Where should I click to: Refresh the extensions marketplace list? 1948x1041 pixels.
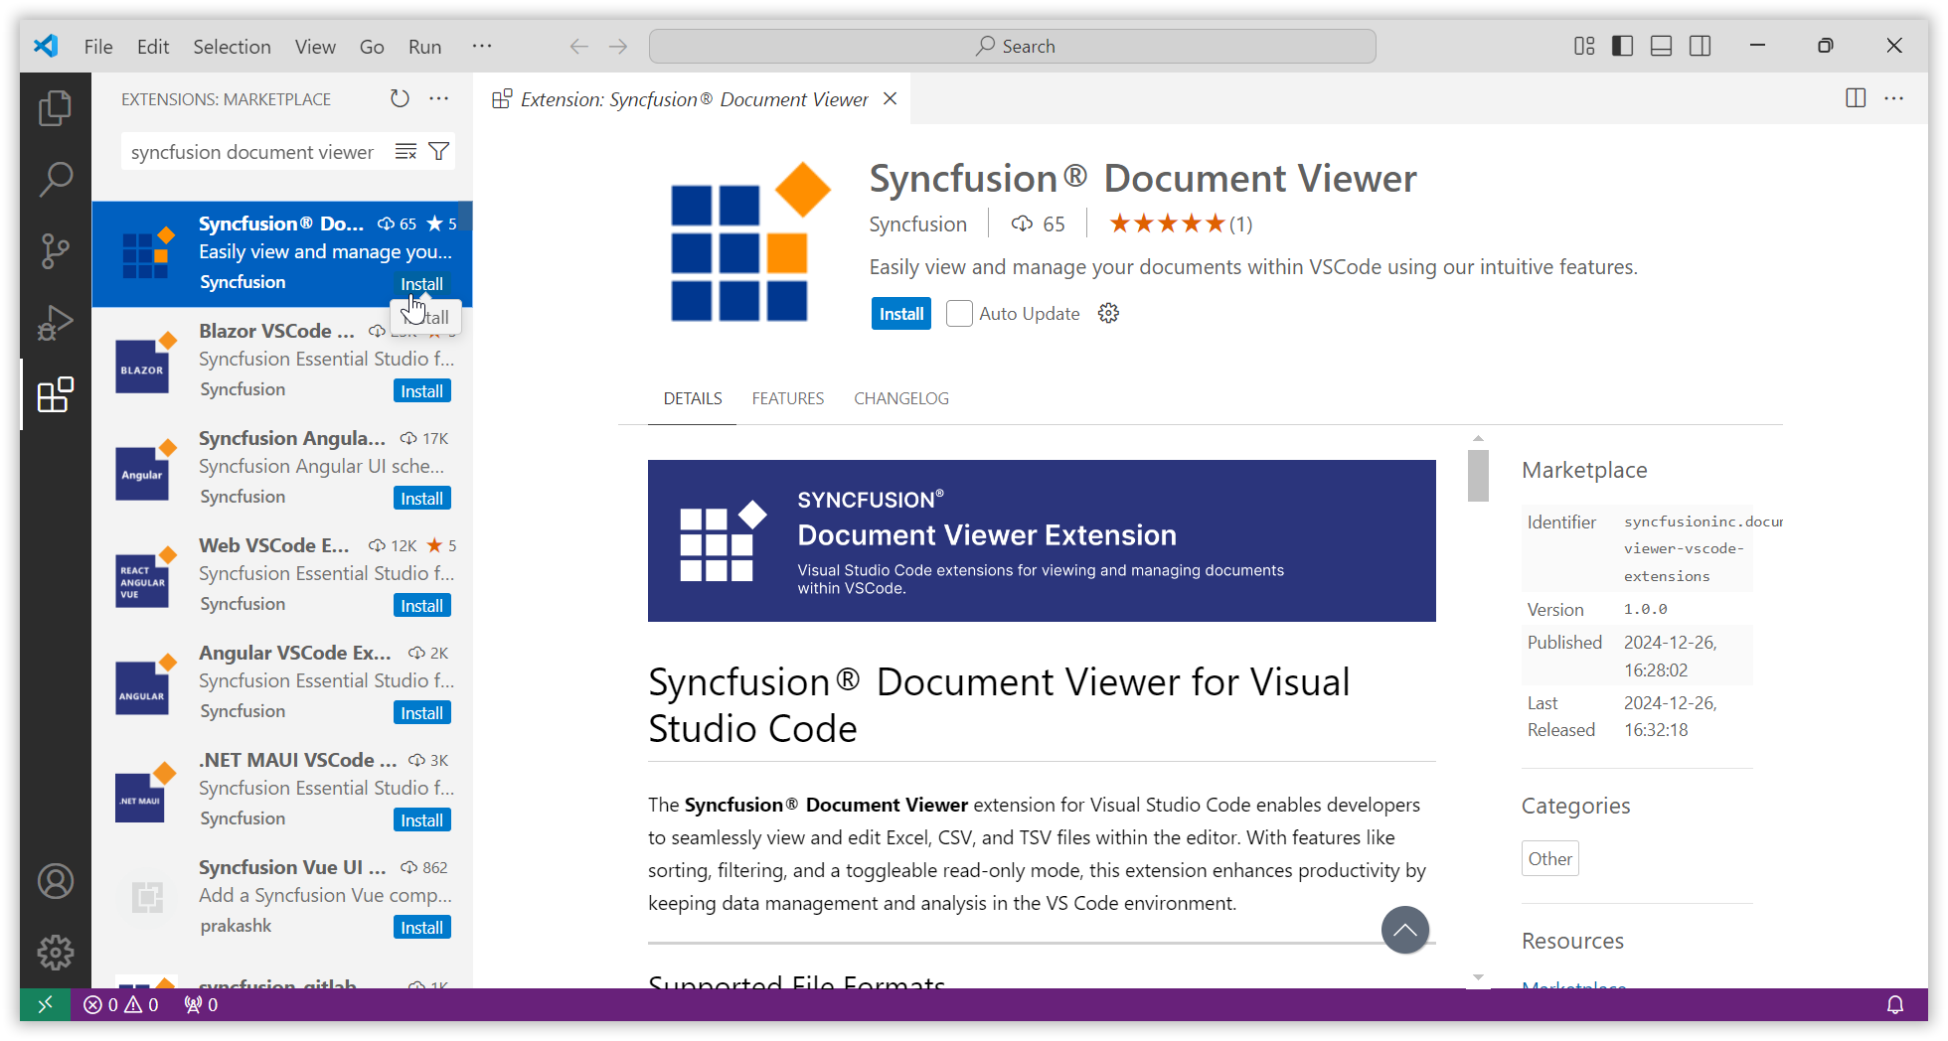coord(400,98)
